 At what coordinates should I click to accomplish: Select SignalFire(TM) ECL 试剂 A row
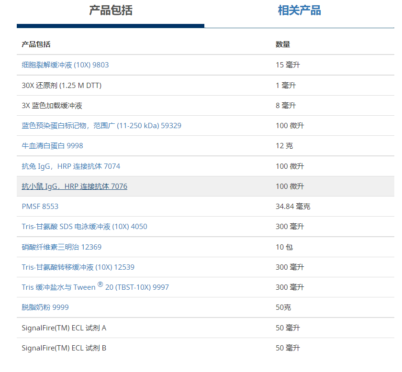click(x=64, y=328)
